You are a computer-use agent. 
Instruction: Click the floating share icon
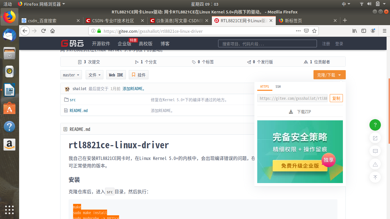(x=375, y=138)
